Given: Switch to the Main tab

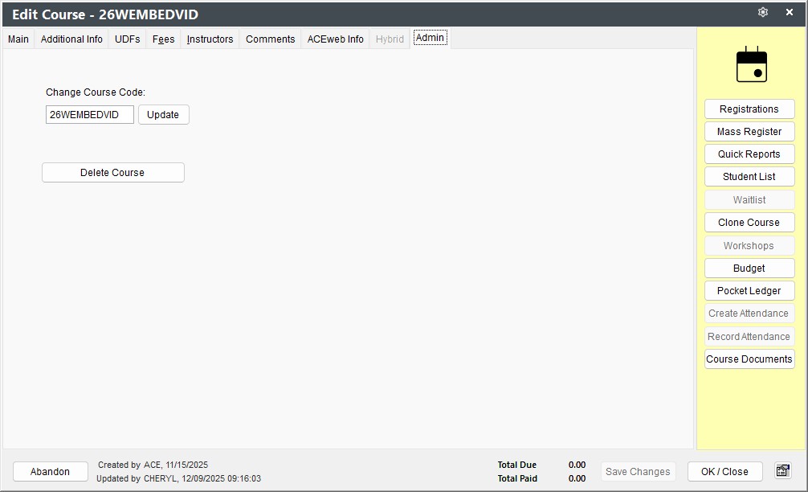Looking at the screenshot, I should click(x=18, y=39).
